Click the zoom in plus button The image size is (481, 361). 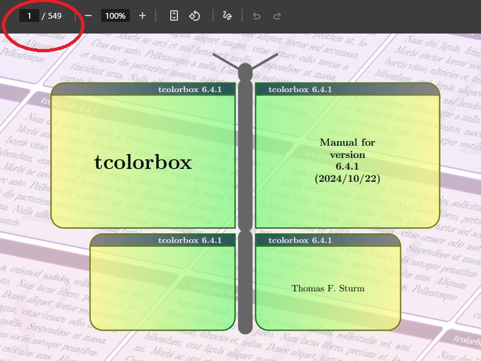tap(142, 15)
